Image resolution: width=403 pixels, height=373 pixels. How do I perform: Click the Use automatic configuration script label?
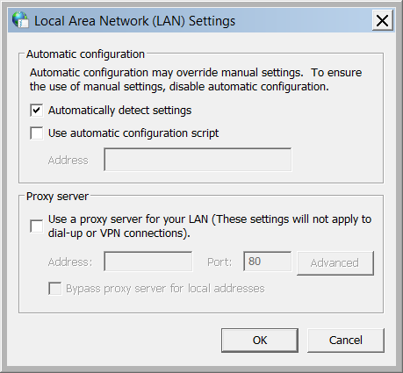(x=133, y=133)
